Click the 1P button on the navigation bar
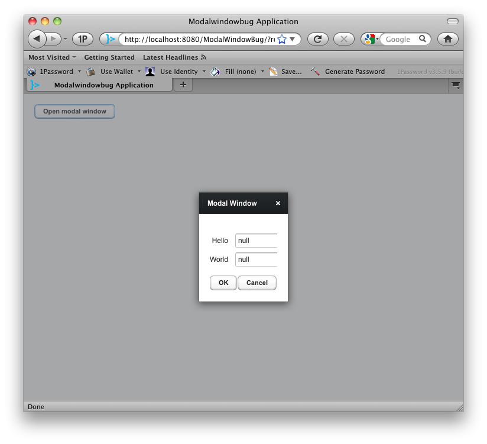Image resolution: width=487 pixels, height=444 pixels. pyautogui.click(x=82, y=39)
